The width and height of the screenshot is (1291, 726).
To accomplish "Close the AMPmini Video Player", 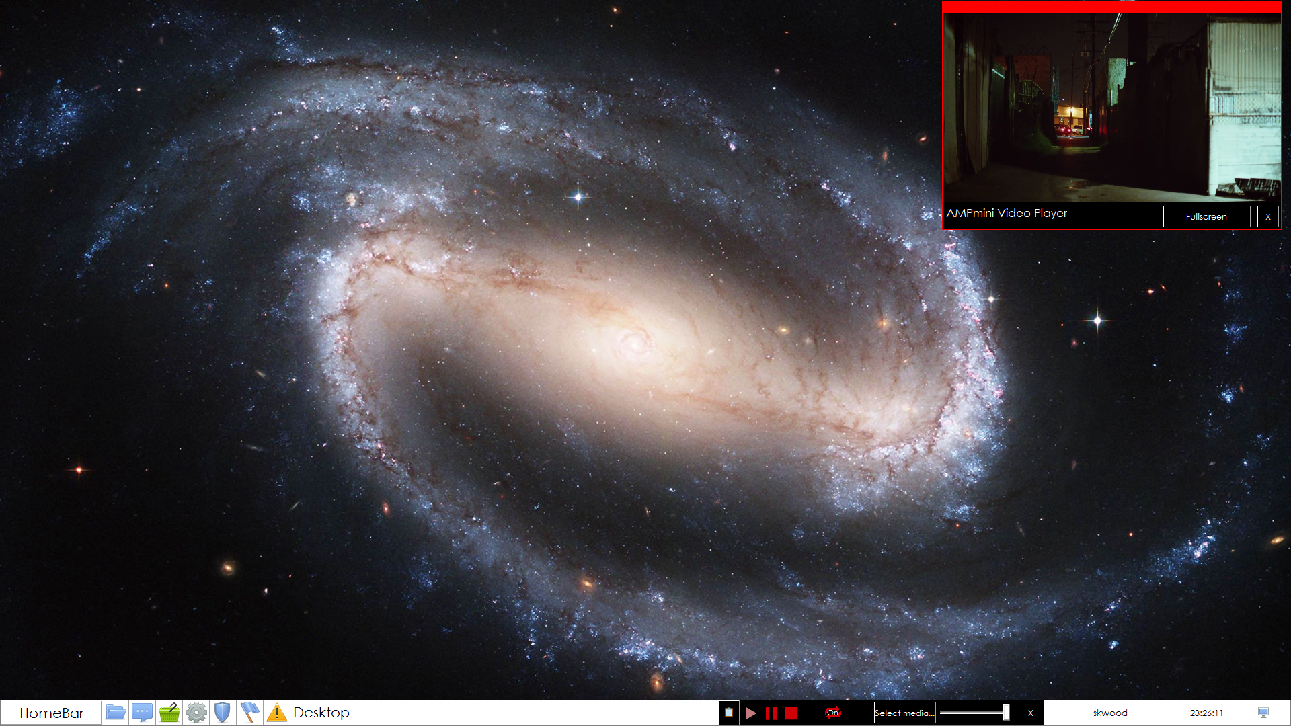I will (1268, 216).
